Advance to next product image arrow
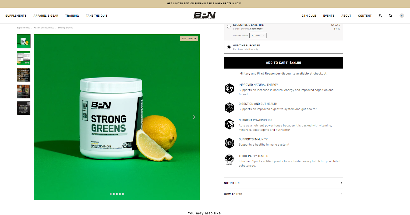Screen dimensions: 410x215 point(194,117)
